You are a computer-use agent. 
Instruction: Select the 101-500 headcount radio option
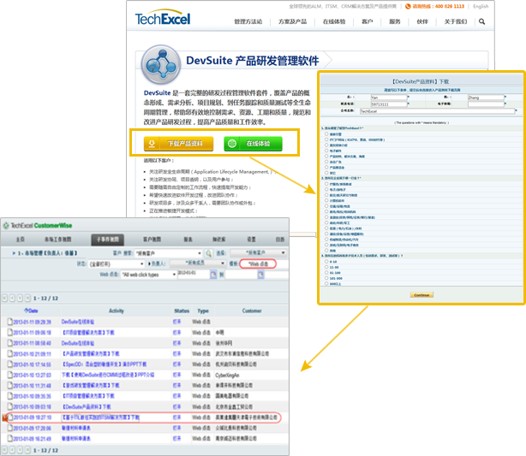(x=326, y=278)
